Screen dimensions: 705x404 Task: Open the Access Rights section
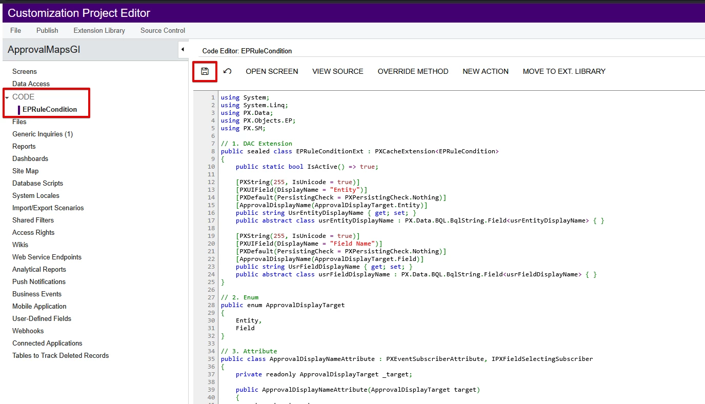[33, 232]
